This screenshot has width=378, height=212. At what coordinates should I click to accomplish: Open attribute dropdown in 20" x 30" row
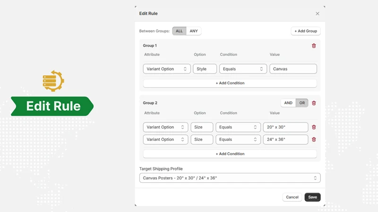point(165,127)
